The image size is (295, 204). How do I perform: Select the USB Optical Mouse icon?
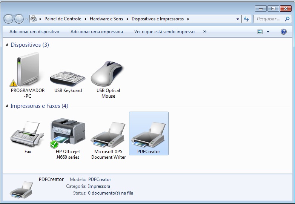108,74
